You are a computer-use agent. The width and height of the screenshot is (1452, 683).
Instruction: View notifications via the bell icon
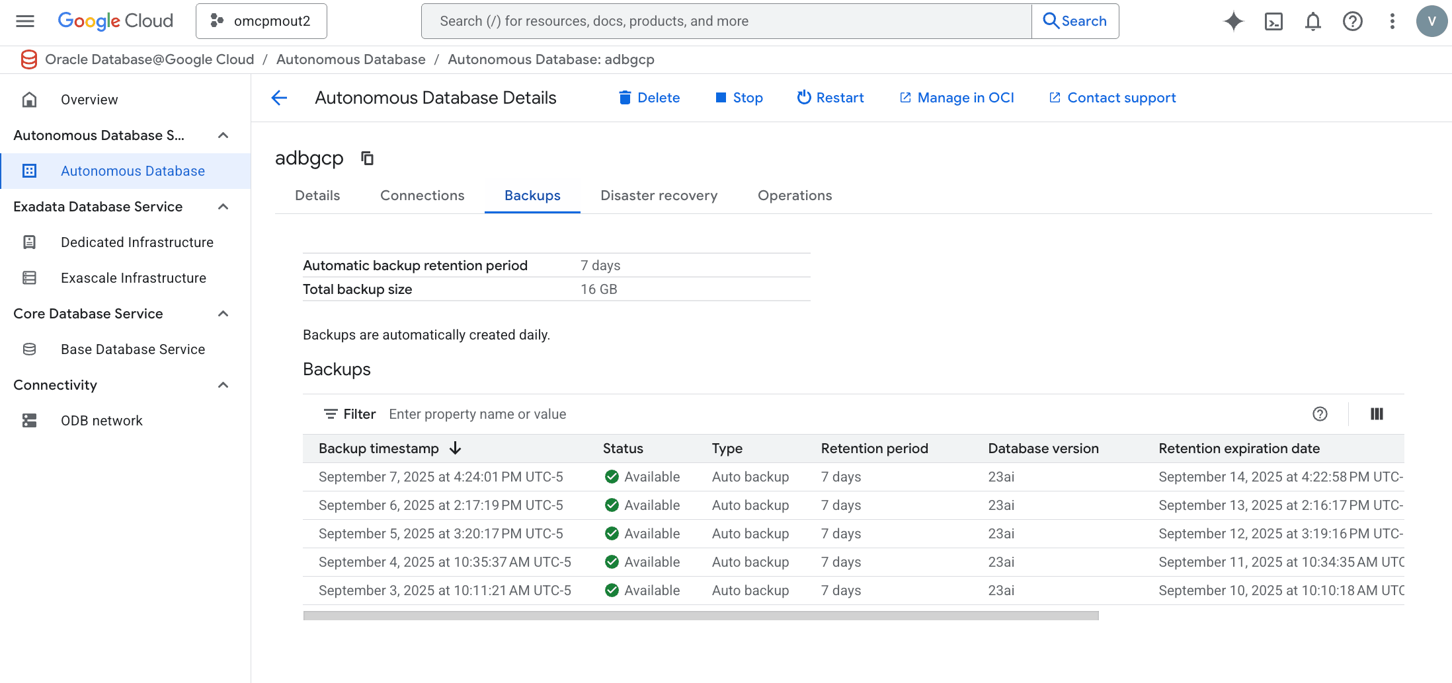point(1313,20)
